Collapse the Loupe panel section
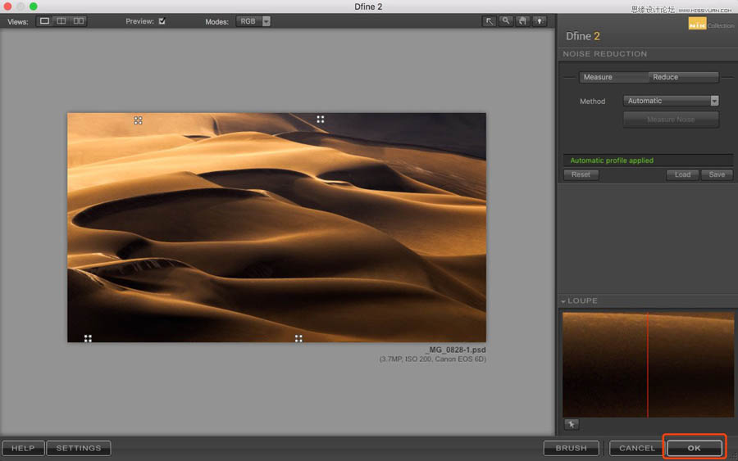Viewport: 738px width, 461px height. 563,301
